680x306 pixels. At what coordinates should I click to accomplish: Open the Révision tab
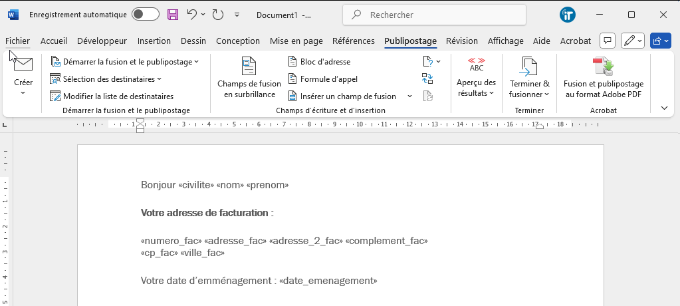[462, 41]
